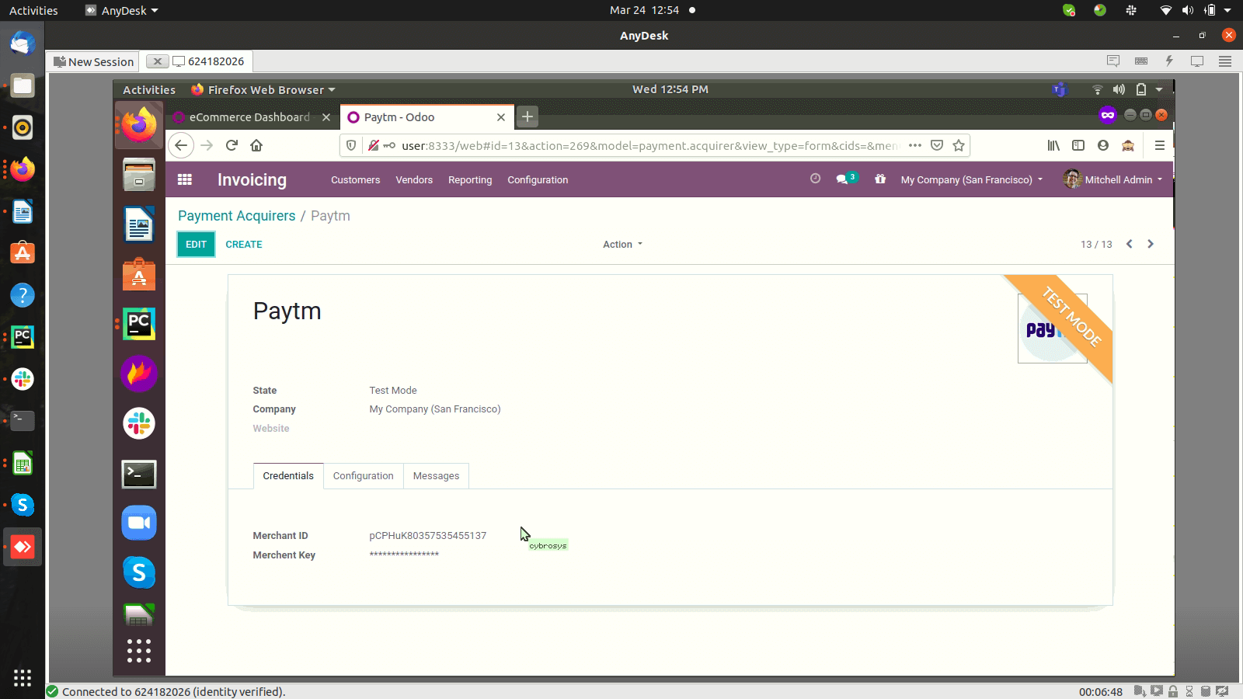Open AnyDesk main hamburger menu
The height and width of the screenshot is (699, 1243).
point(1225,61)
